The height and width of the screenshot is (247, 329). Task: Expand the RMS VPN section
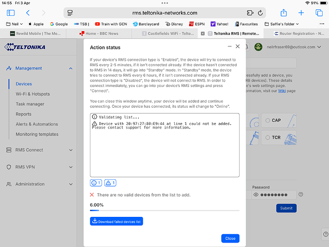click(x=71, y=167)
